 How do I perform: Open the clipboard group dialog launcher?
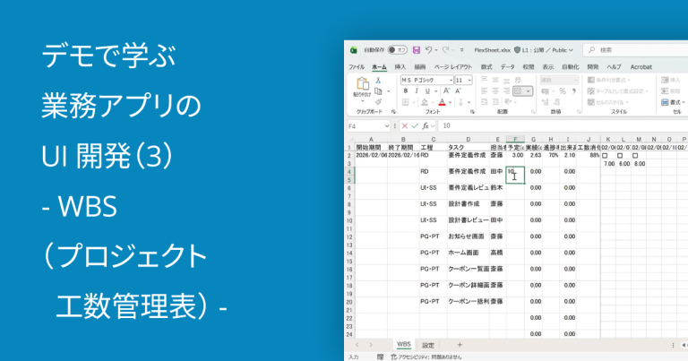[393, 112]
